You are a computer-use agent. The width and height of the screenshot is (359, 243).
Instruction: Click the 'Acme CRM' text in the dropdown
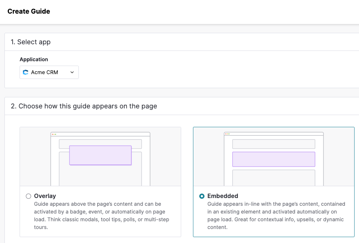(44, 72)
